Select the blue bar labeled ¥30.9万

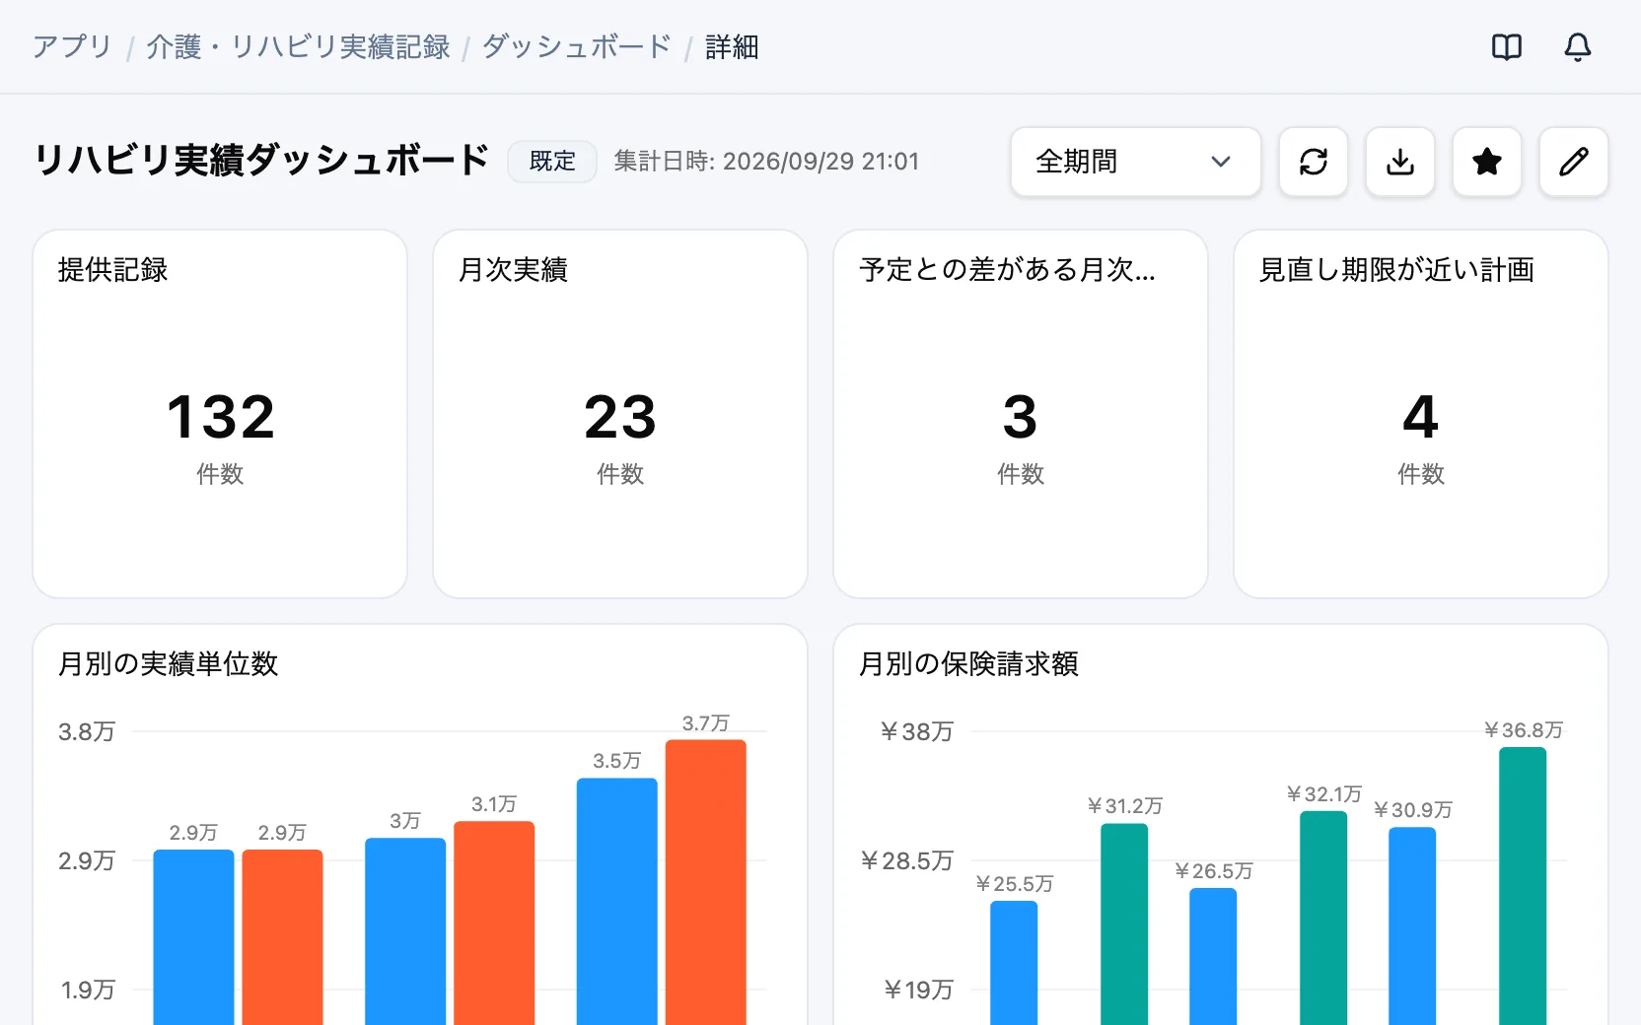point(1412,926)
